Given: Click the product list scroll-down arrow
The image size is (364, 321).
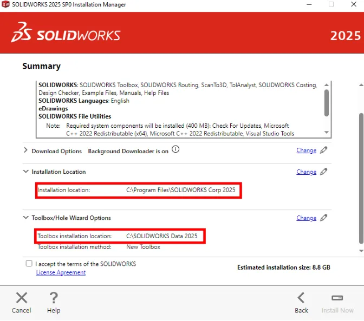Looking at the screenshot, I should point(327,133).
